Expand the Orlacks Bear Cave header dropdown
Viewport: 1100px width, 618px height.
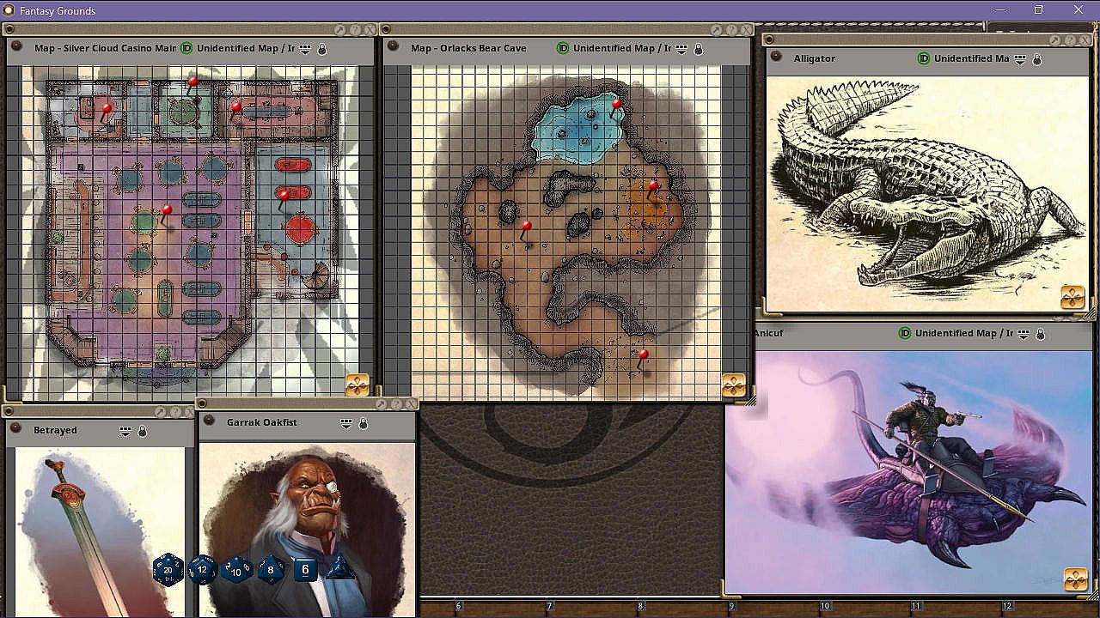(x=681, y=49)
